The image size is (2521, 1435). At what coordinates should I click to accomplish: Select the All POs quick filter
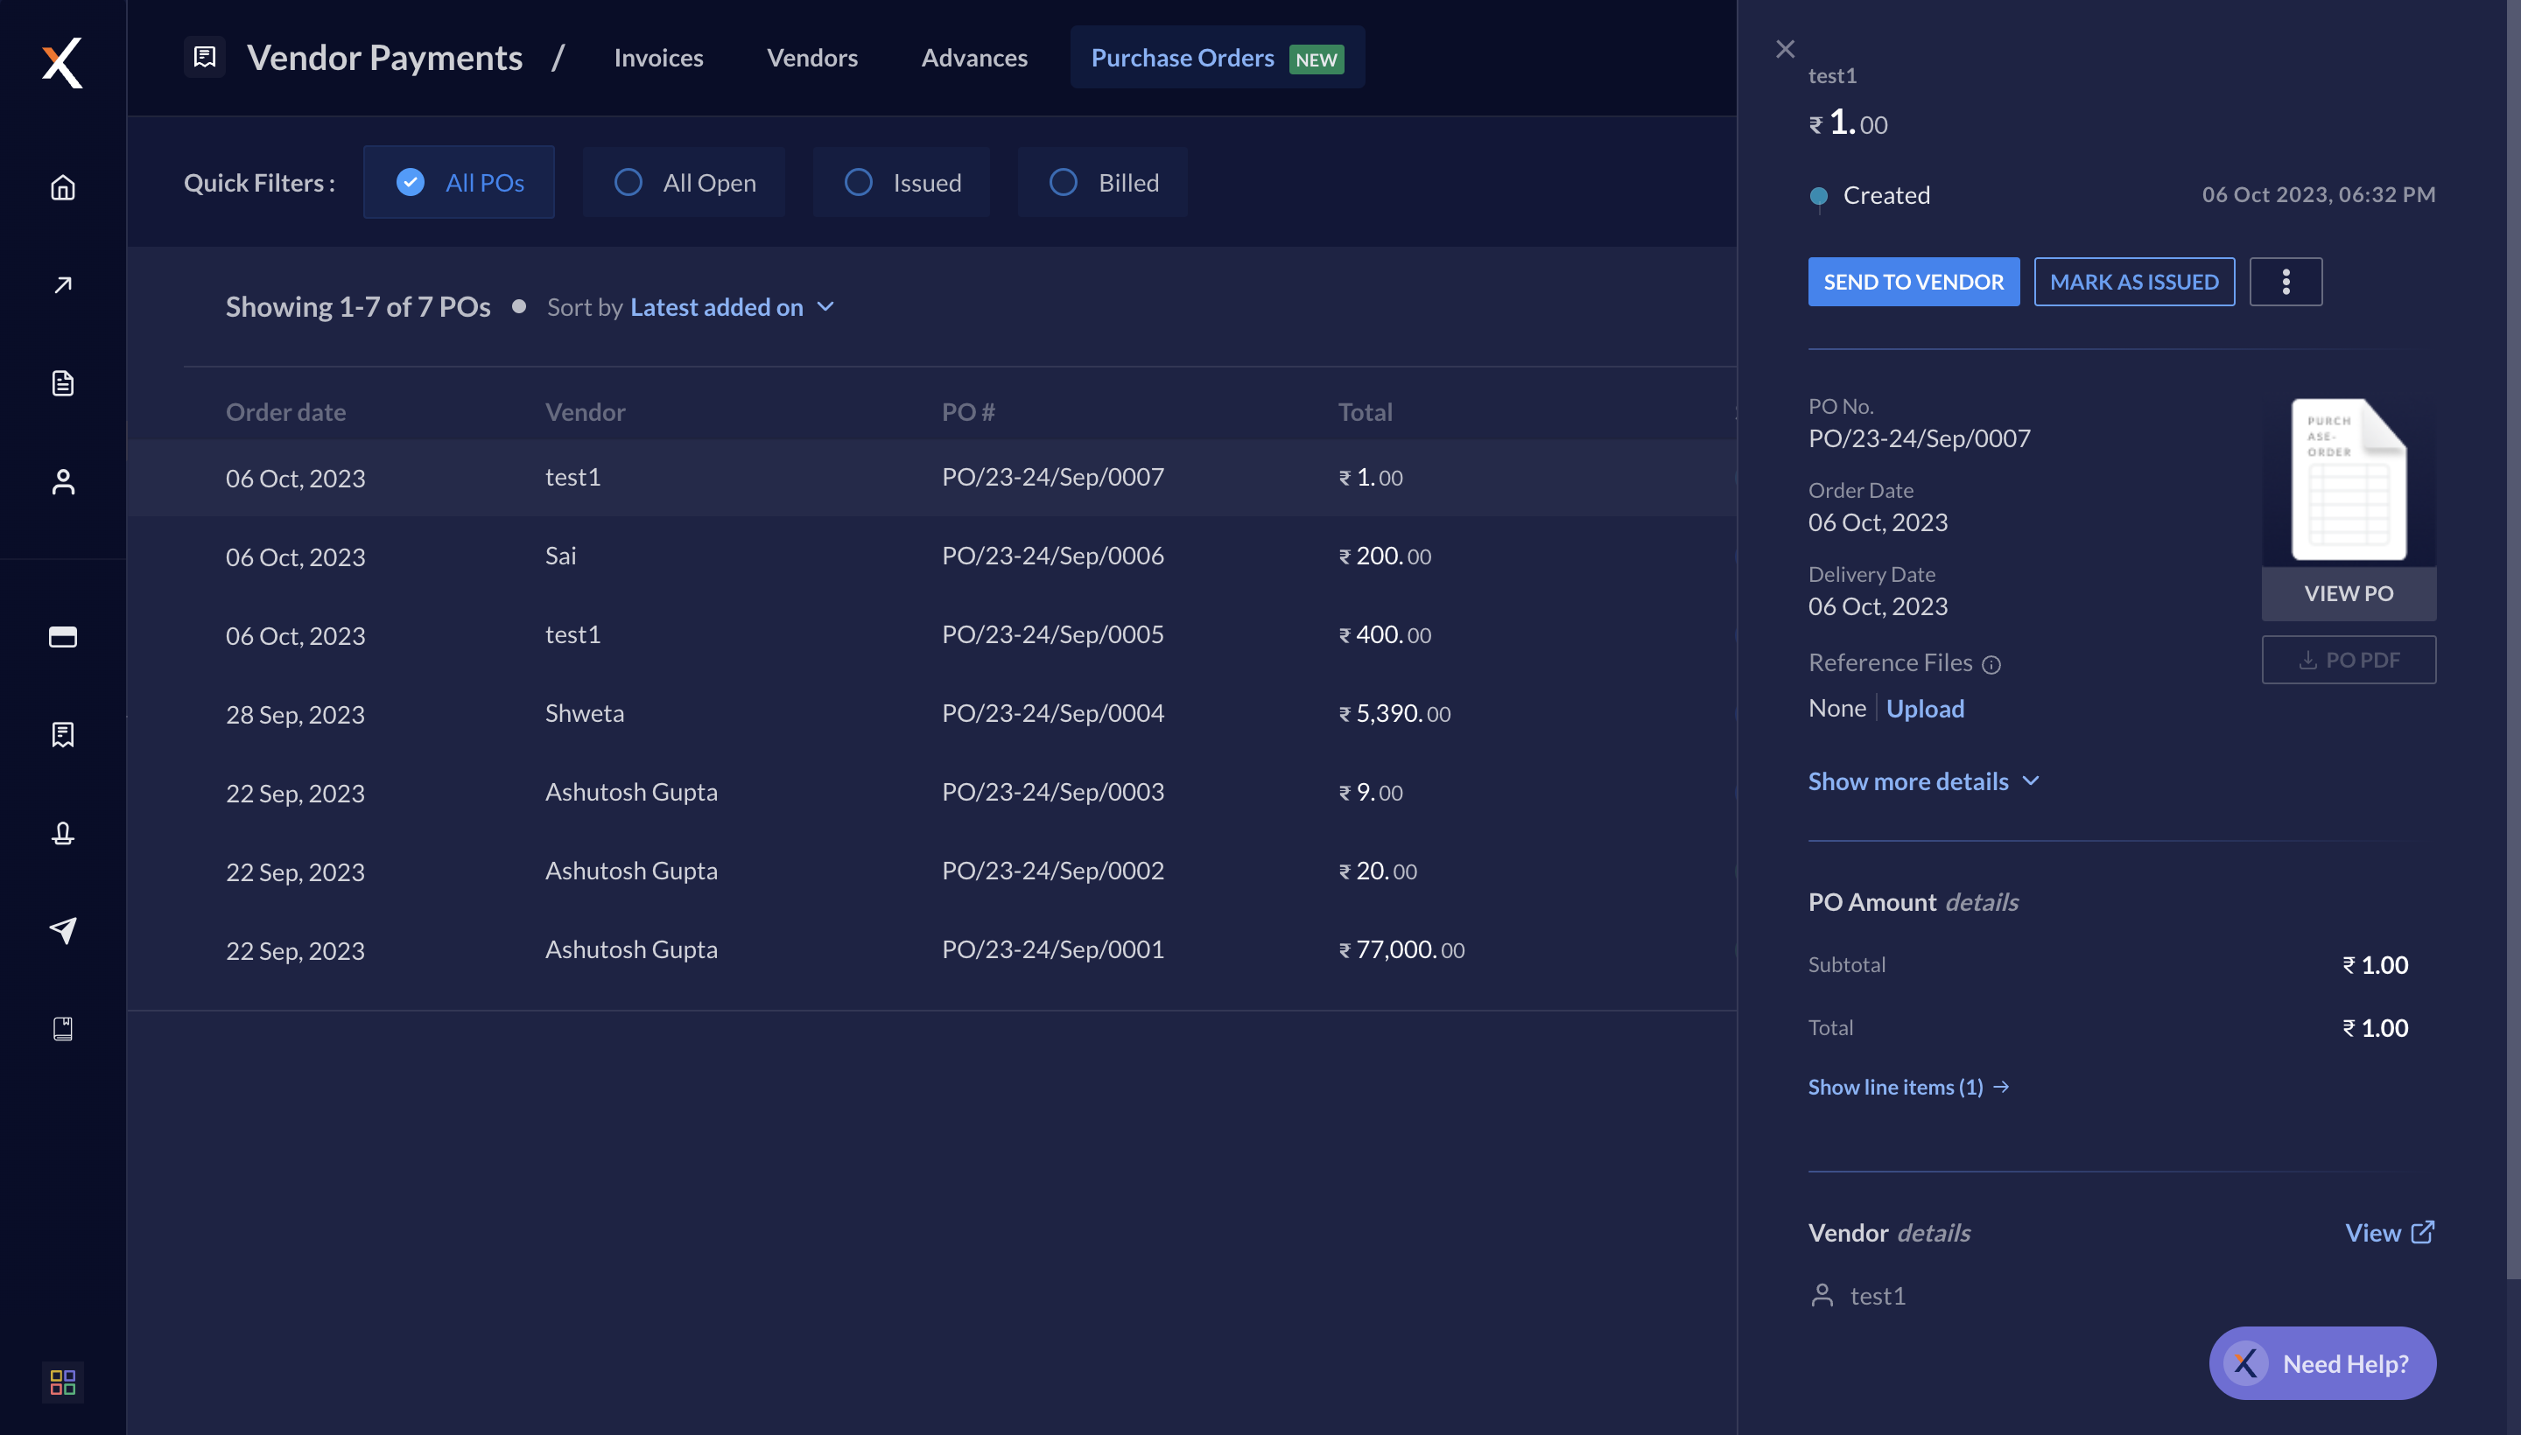(x=459, y=182)
